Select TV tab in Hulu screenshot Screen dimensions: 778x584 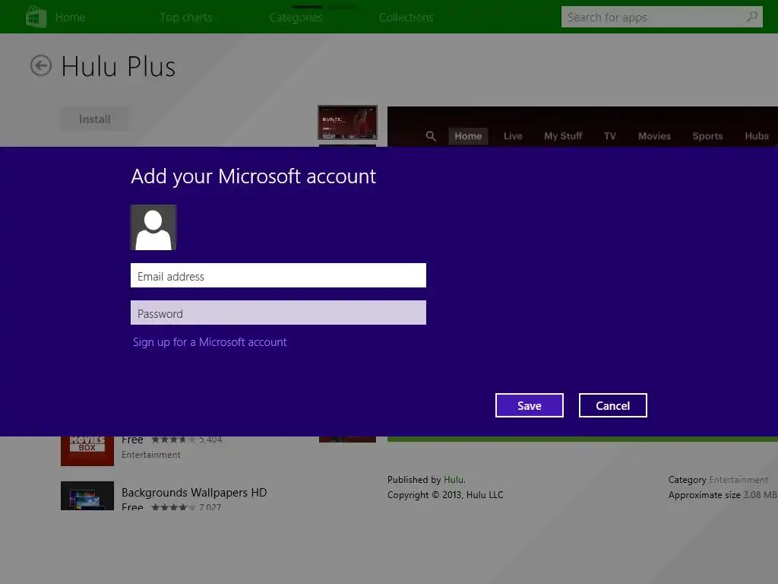point(610,136)
